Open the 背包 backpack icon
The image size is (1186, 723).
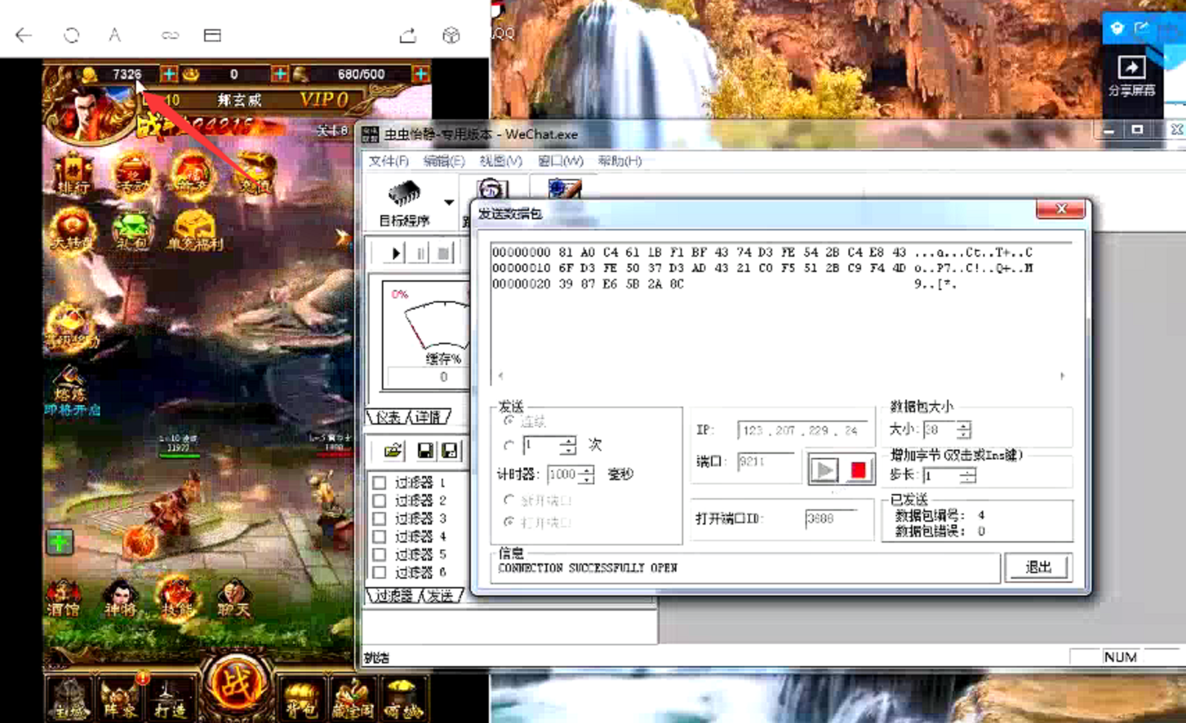[x=301, y=698]
